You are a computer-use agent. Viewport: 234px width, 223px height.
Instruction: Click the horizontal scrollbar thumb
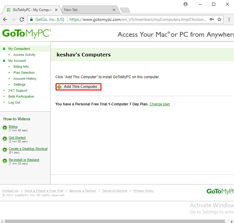(115, 222)
